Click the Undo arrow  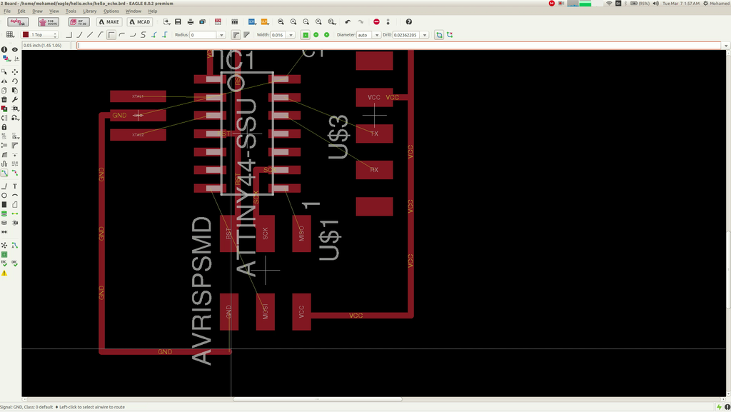click(x=348, y=22)
